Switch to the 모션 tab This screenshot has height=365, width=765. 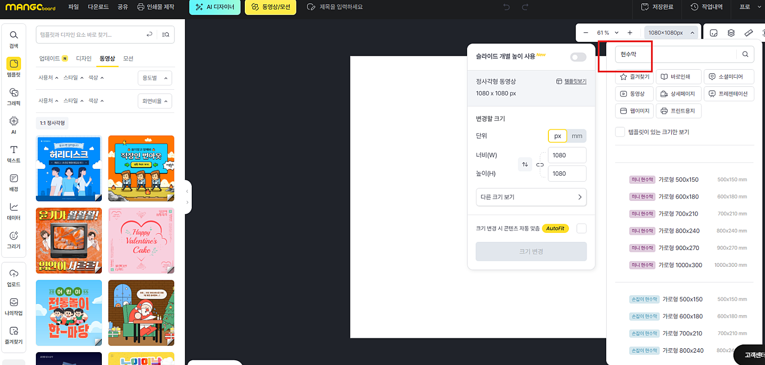(x=128, y=59)
